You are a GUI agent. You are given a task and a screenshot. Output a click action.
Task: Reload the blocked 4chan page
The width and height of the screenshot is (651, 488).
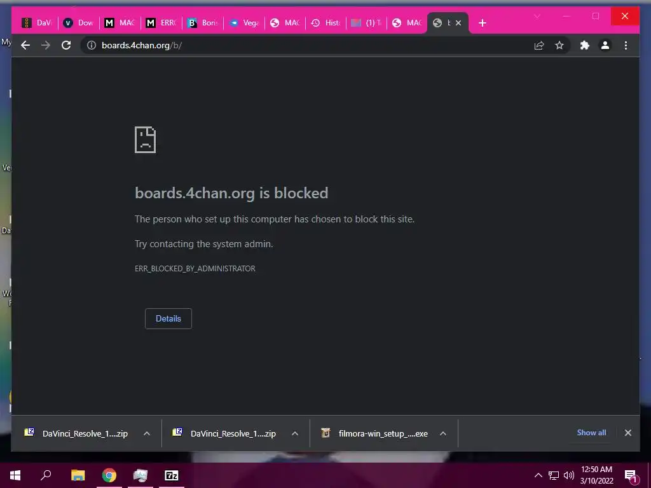66,45
